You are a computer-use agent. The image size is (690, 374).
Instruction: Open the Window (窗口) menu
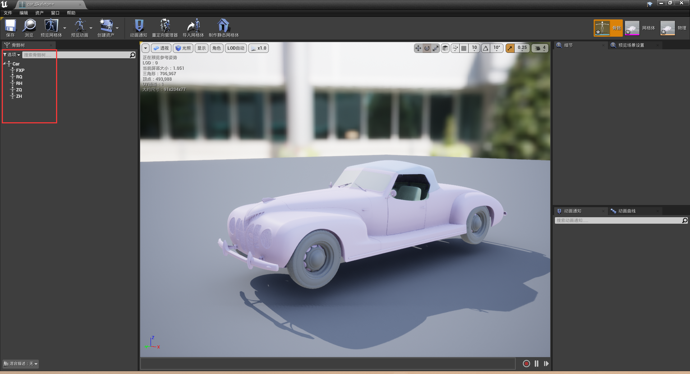55,13
